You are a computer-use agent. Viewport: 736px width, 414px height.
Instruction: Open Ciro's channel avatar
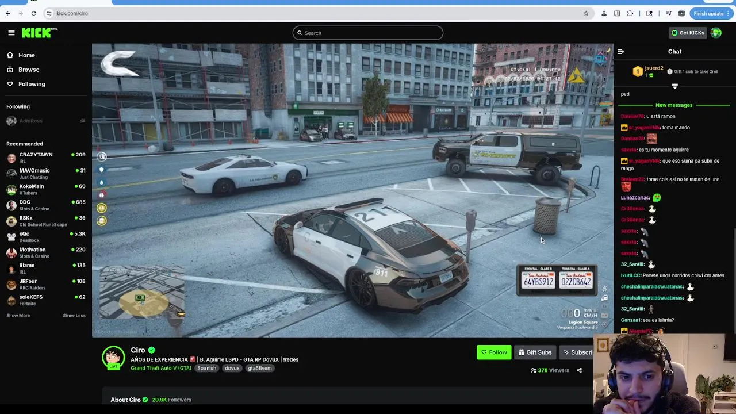(x=113, y=357)
